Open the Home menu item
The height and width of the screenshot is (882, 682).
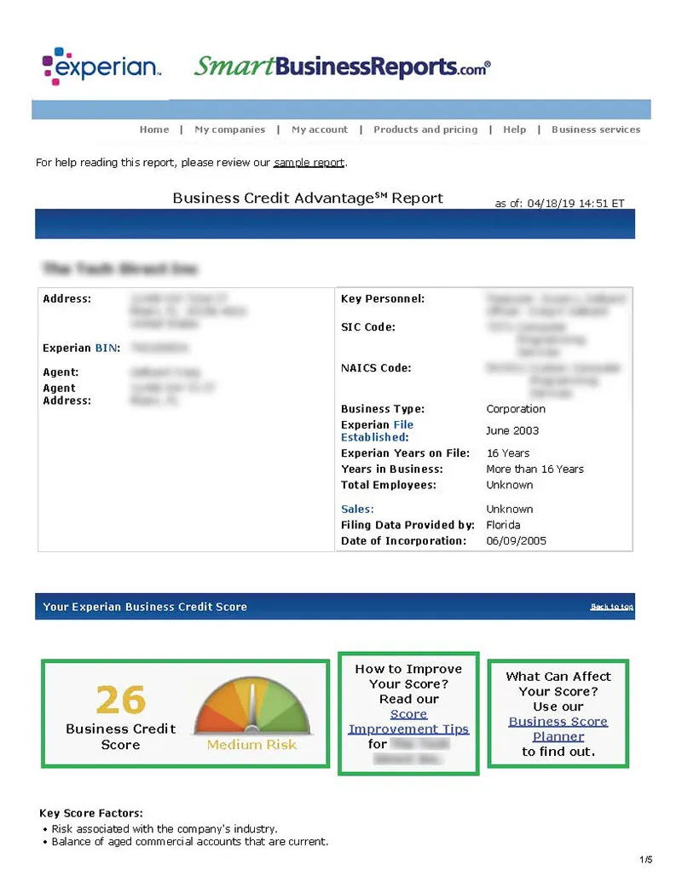[x=154, y=130]
